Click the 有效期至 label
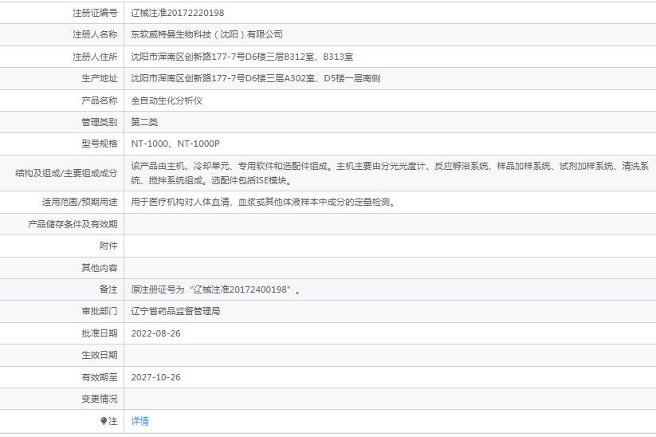Screen dimensions: 656x437 coord(100,377)
